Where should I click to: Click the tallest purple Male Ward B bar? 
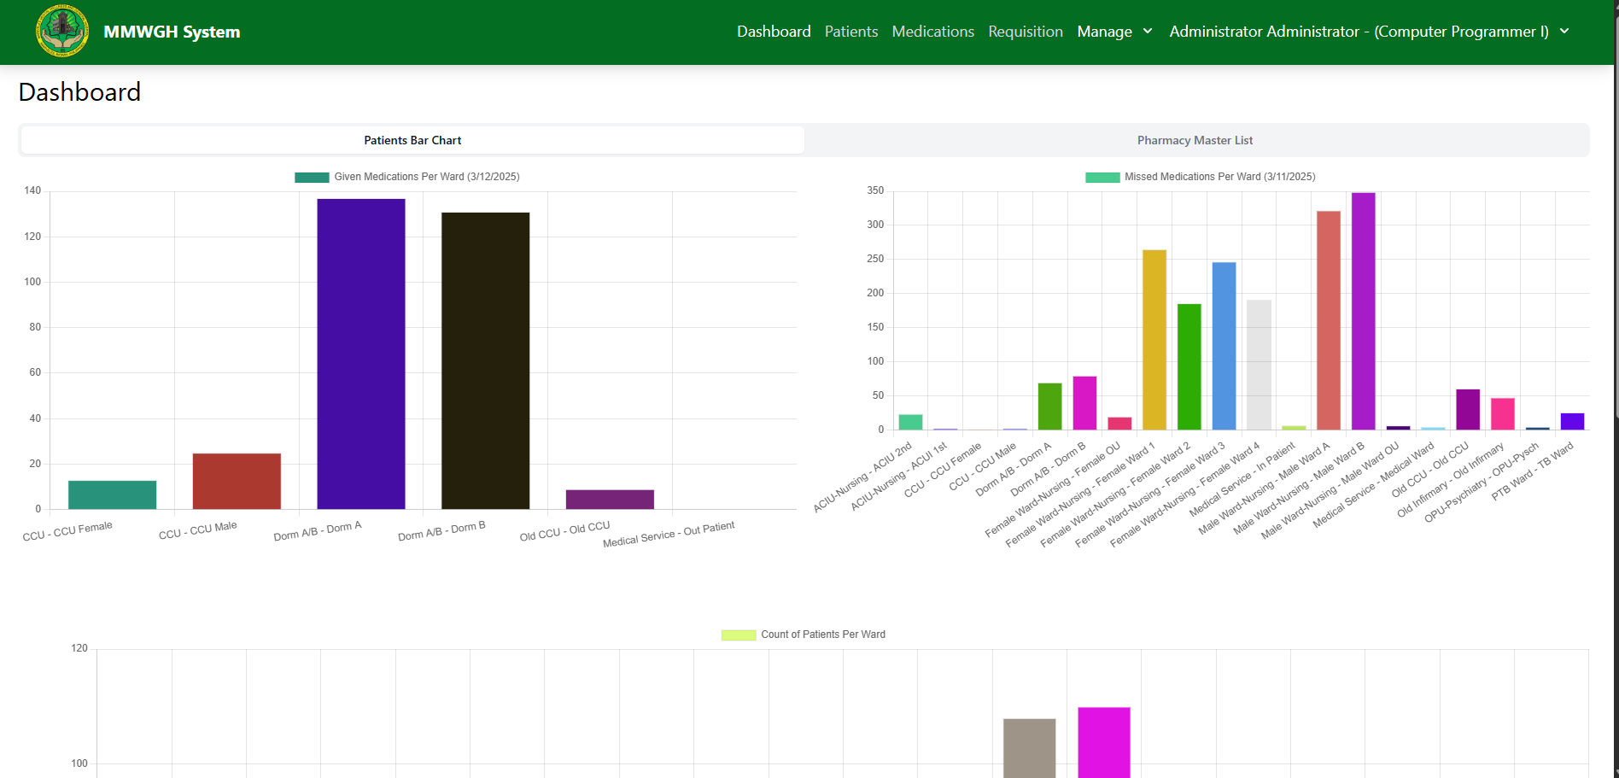coord(1363,311)
